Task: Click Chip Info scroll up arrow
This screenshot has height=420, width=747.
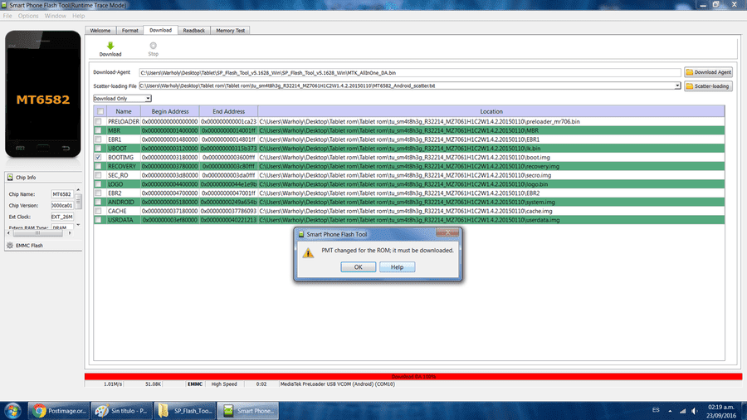Action: 78,190
